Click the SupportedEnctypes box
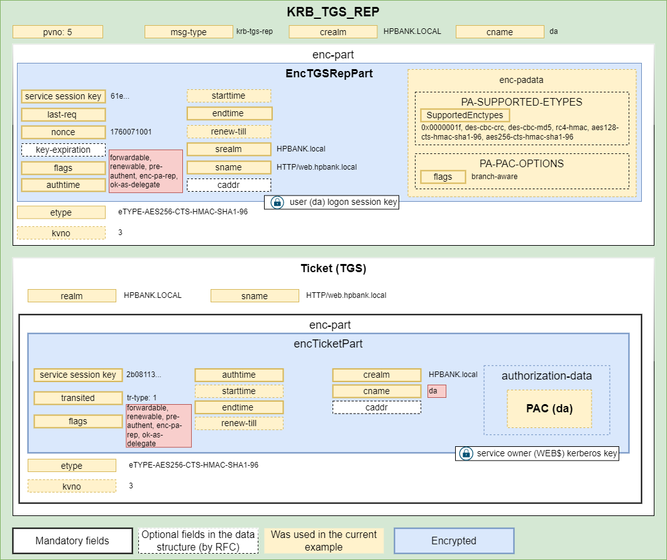The image size is (667, 560). tap(465, 115)
